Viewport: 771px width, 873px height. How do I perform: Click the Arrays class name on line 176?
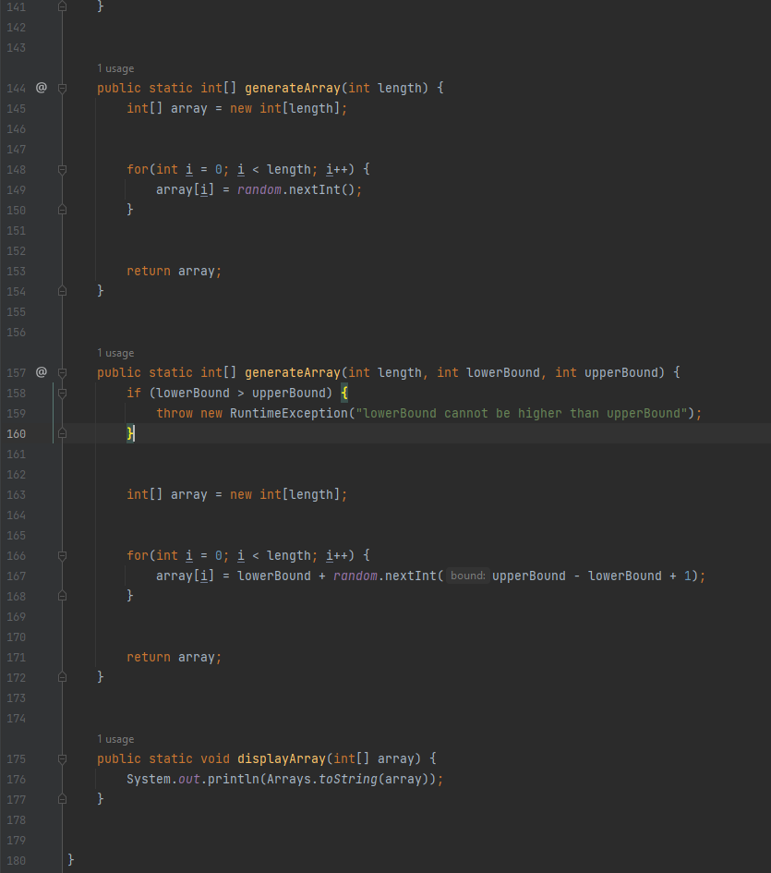[289, 779]
